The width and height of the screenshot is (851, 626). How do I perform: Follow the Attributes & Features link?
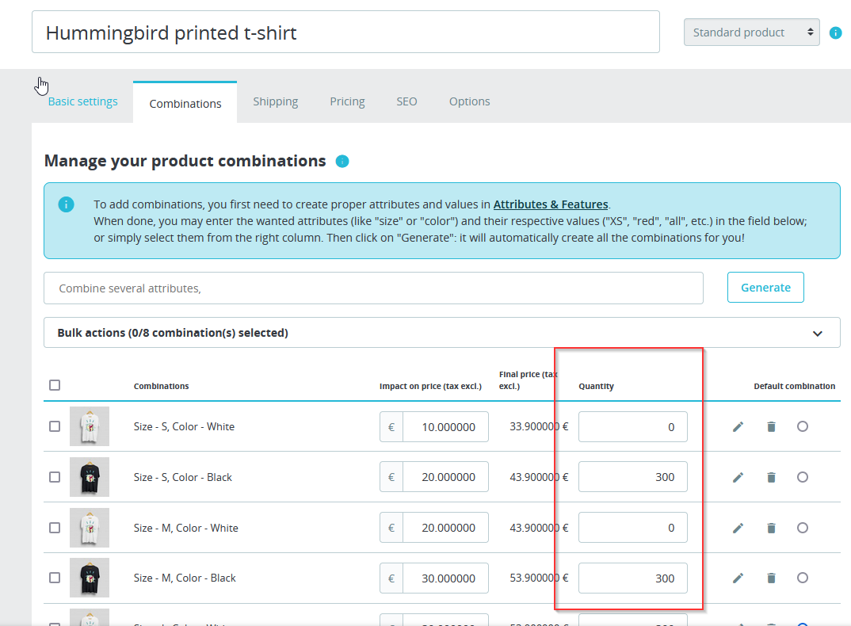coord(551,204)
